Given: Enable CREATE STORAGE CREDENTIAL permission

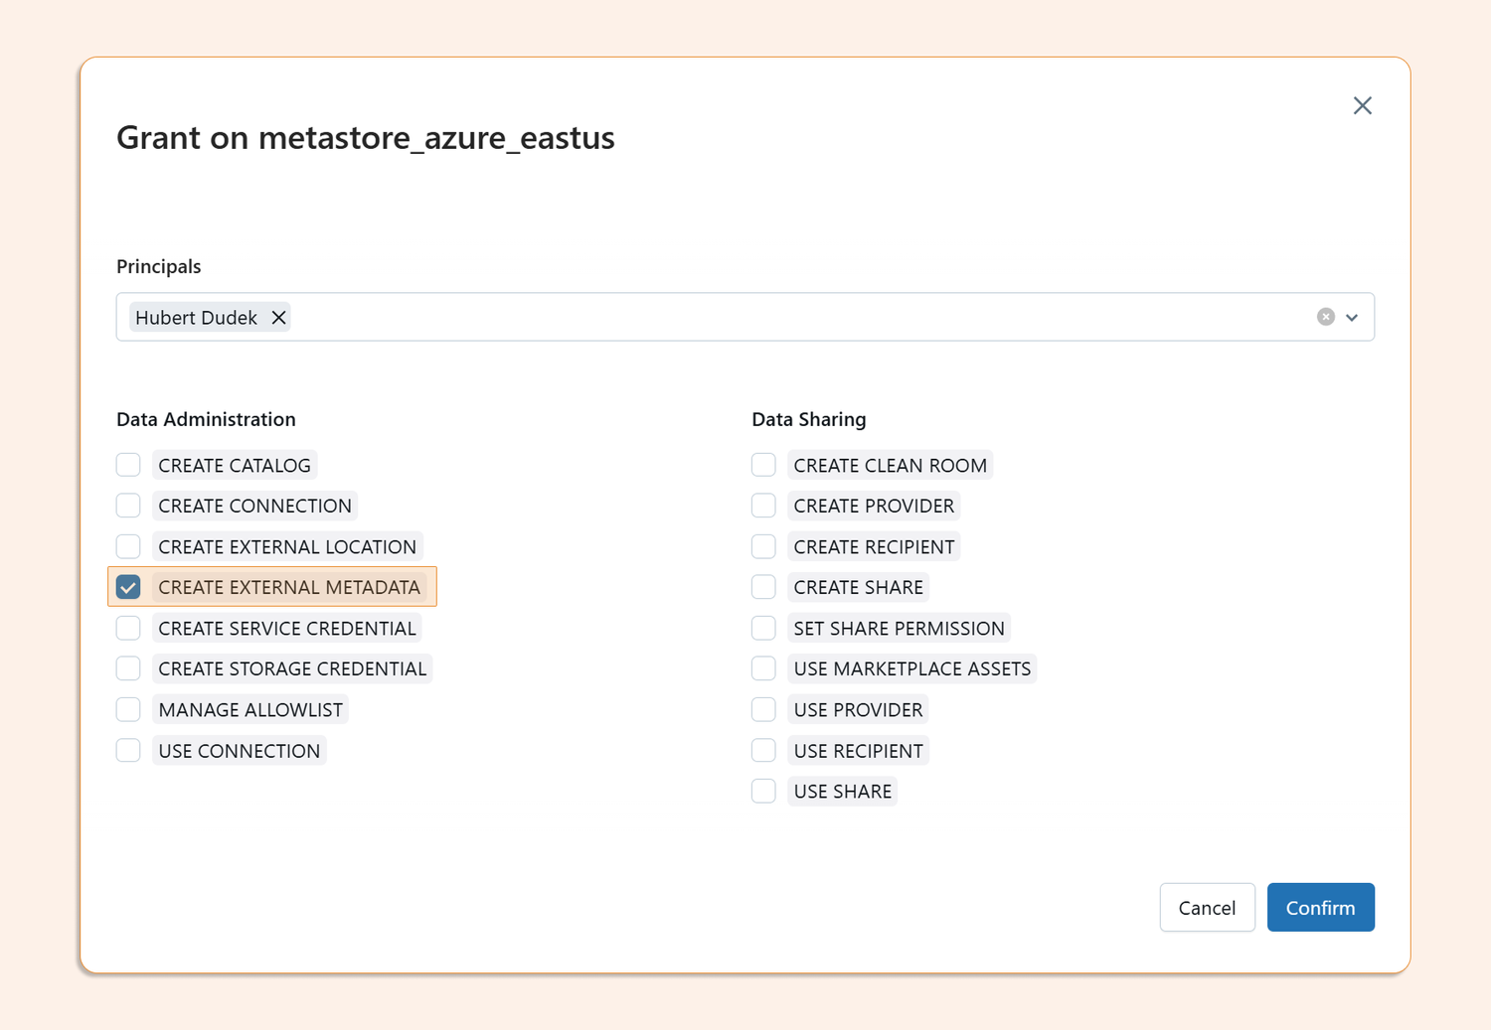Looking at the screenshot, I should 128,668.
